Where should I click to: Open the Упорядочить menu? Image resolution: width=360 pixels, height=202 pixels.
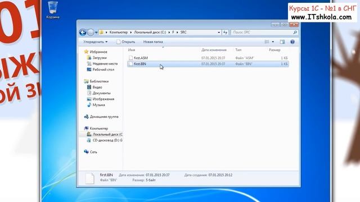coord(95,42)
